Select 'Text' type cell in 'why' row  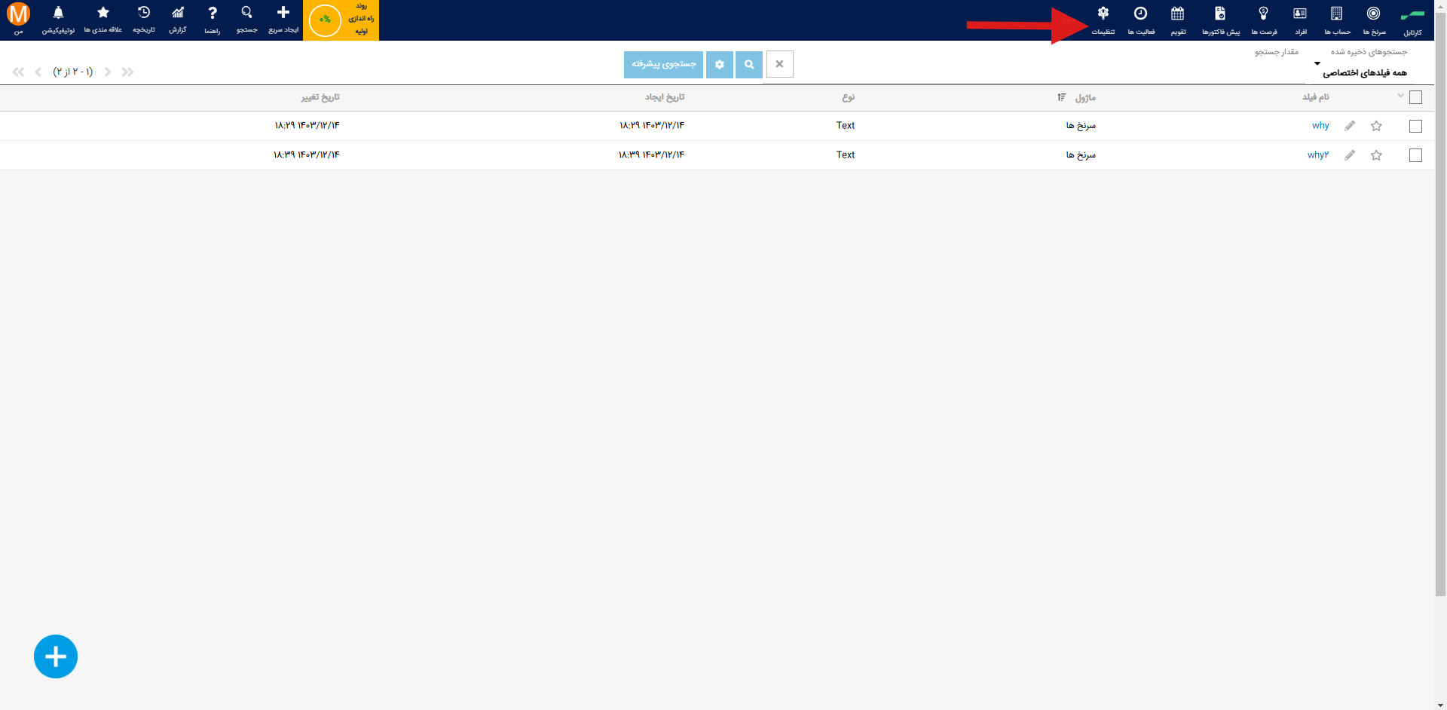click(846, 126)
